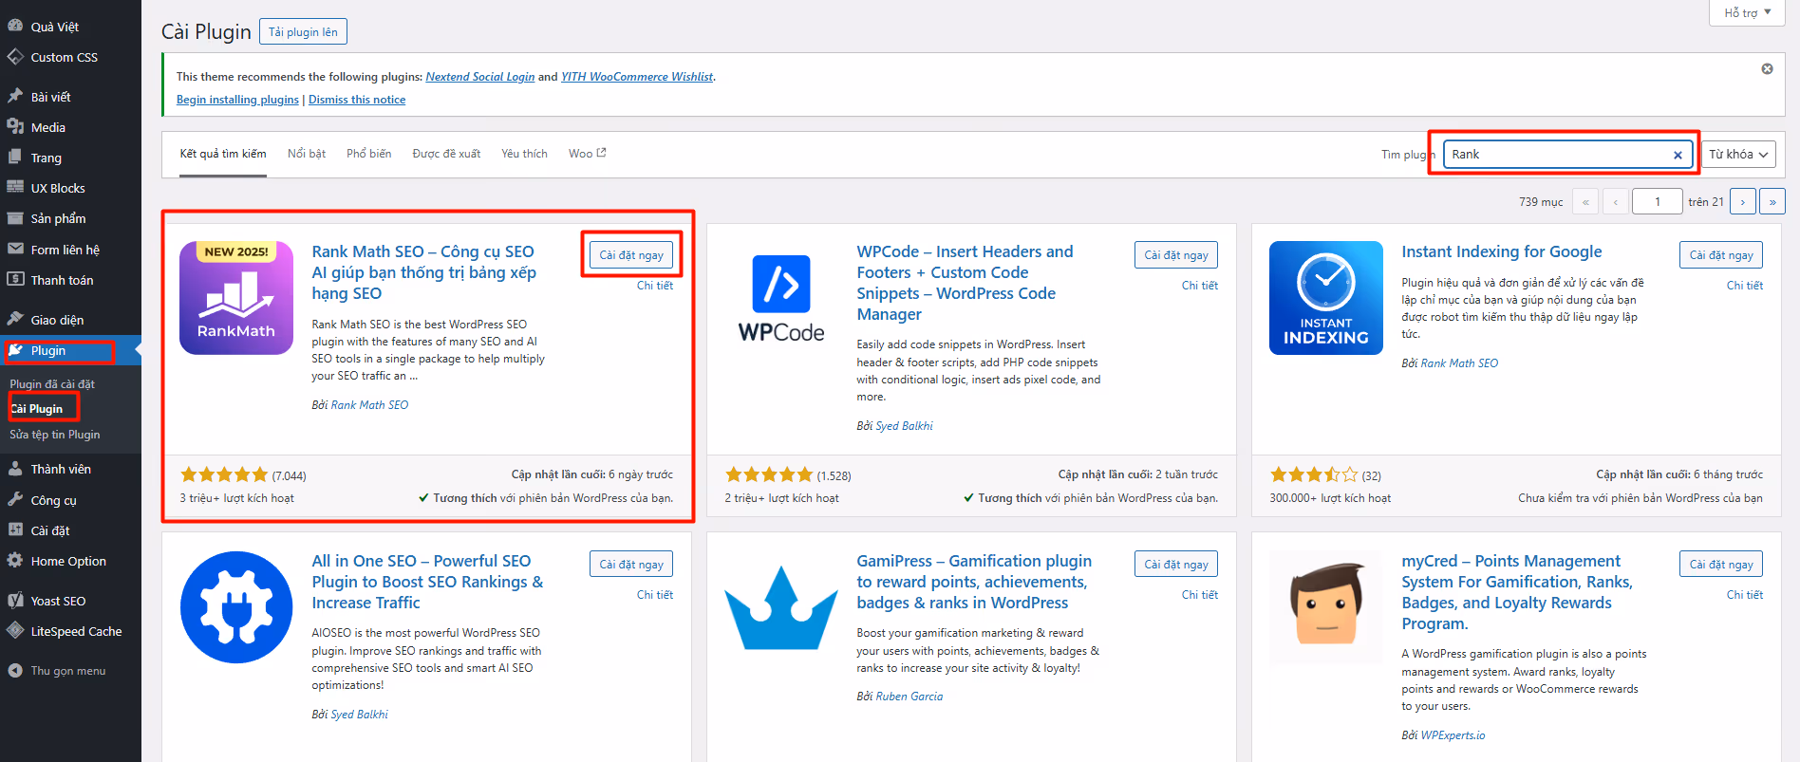The image size is (1800, 762).
Task: Click the WPCode plugin logo
Action: pos(781,298)
